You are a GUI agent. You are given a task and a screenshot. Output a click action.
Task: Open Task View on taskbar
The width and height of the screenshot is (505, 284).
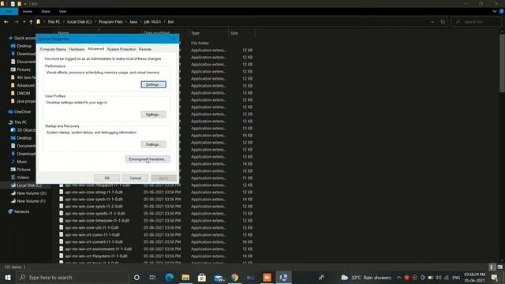click(152, 277)
